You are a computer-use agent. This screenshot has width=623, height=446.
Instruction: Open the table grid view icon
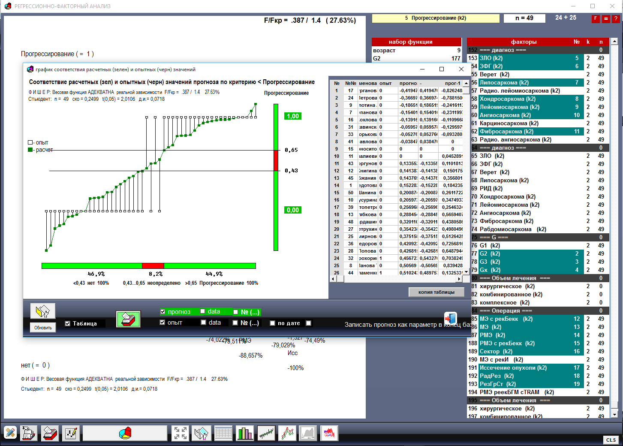(x=223, y=433)
